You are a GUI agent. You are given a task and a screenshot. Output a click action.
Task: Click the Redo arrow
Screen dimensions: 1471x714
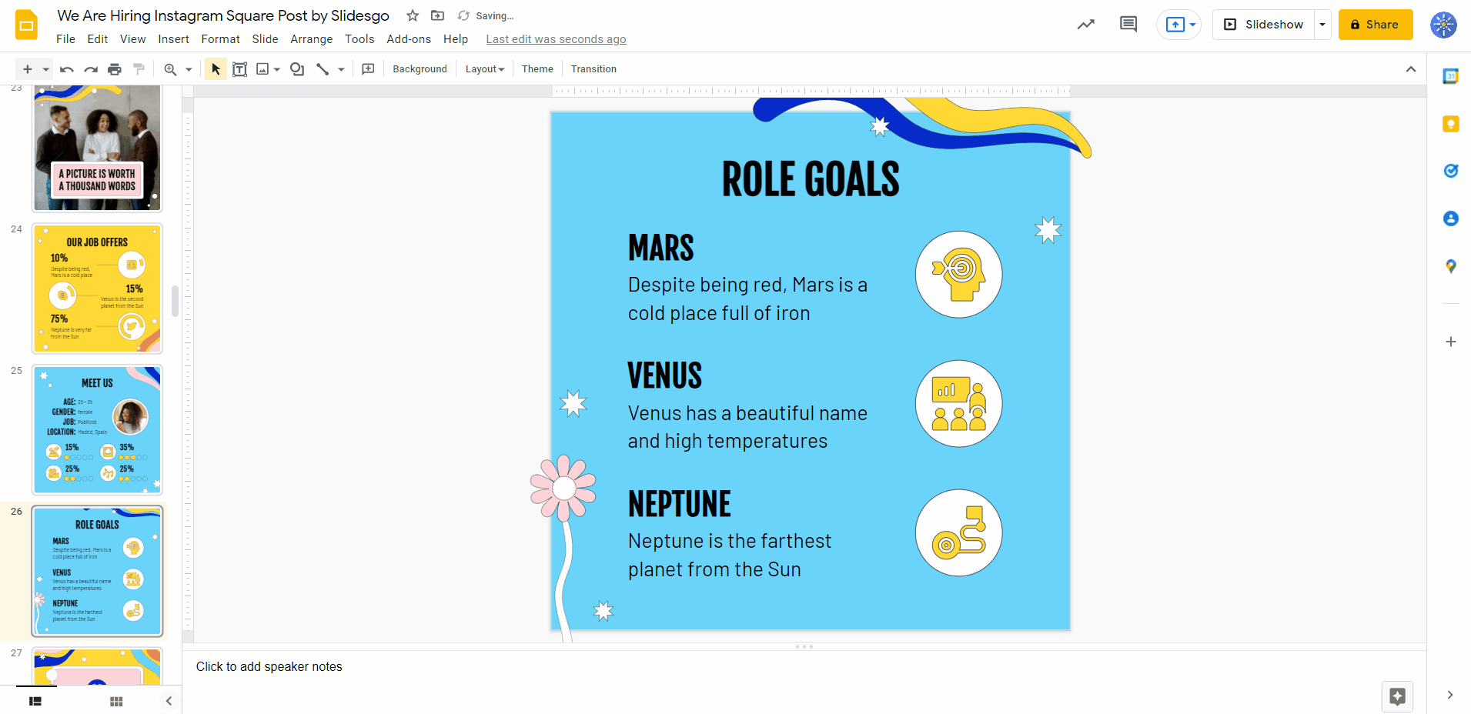pyautogui.click(x=91, y=69)
